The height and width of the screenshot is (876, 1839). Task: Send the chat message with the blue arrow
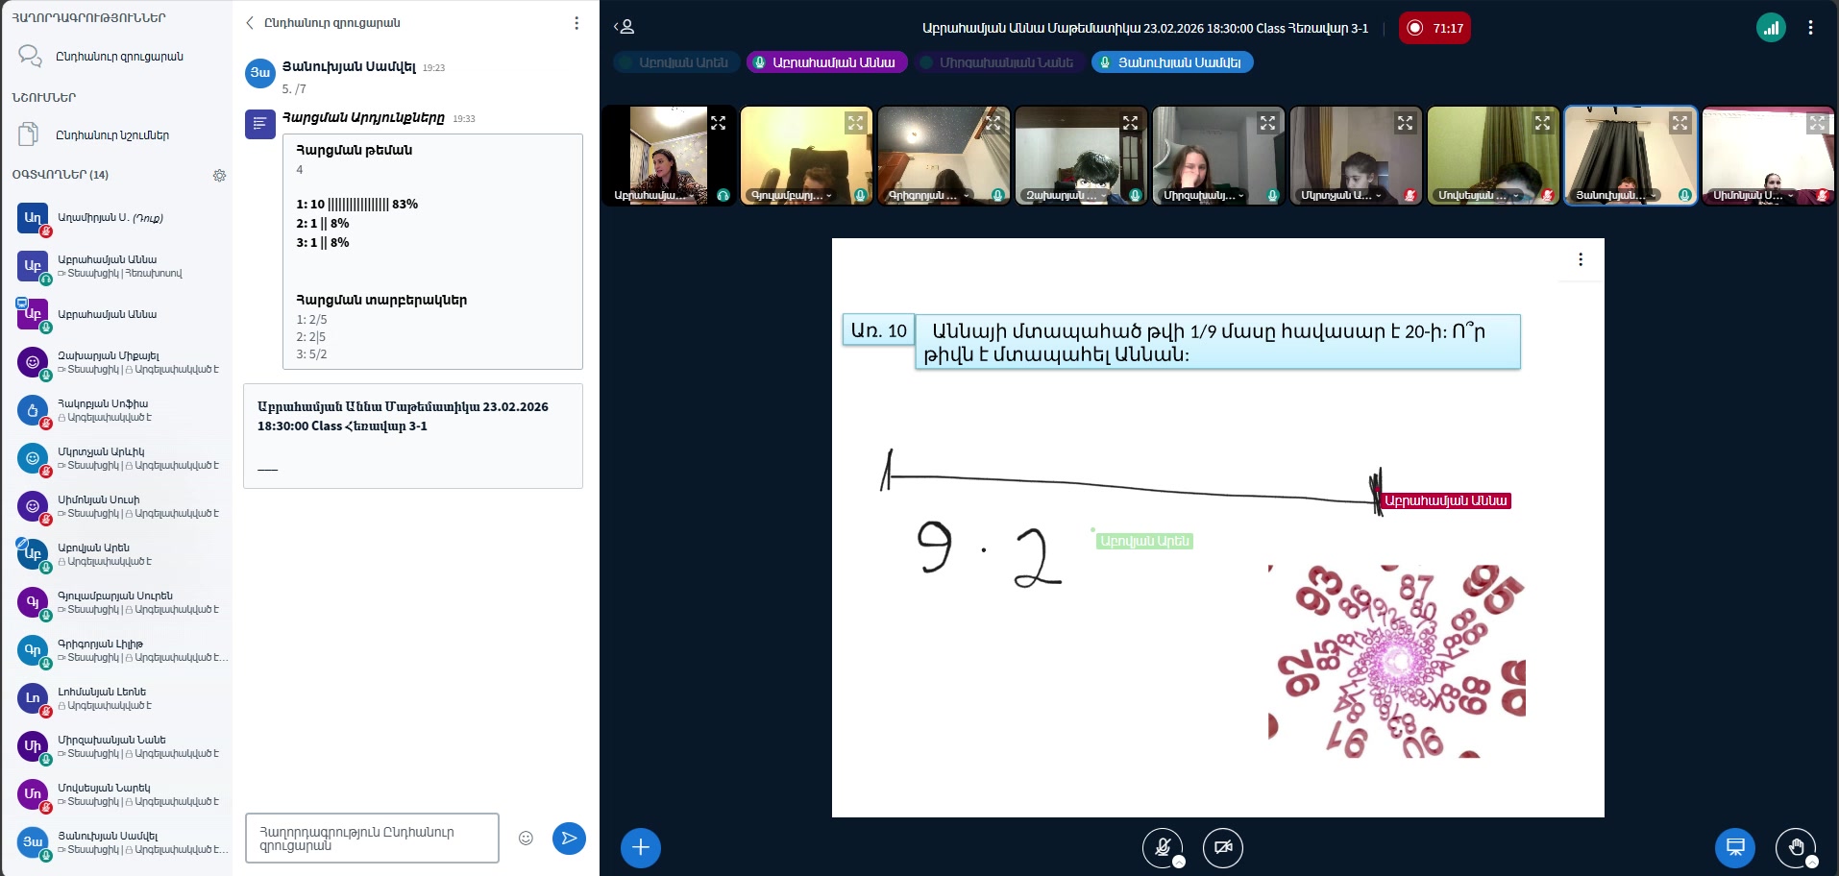coord(568,838)
